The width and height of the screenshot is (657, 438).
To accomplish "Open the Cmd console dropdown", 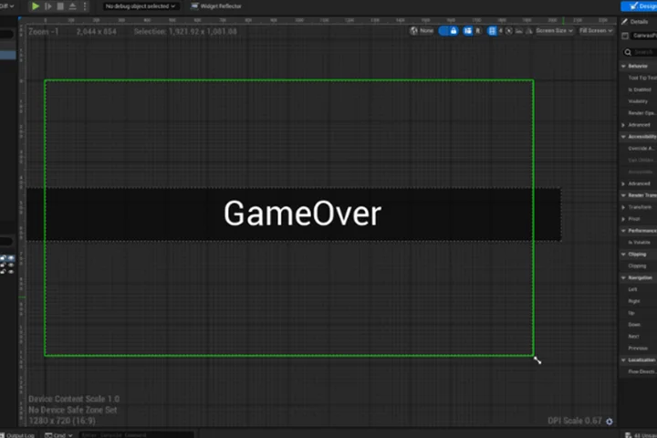I will coord(58,434).
